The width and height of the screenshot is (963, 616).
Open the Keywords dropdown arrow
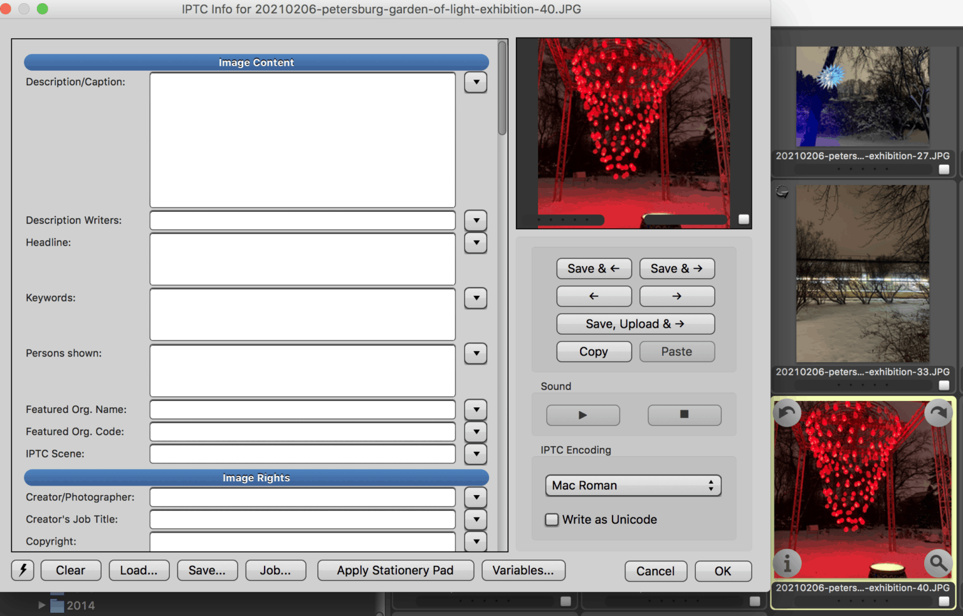pyautogui.click(x=475, y=298)
